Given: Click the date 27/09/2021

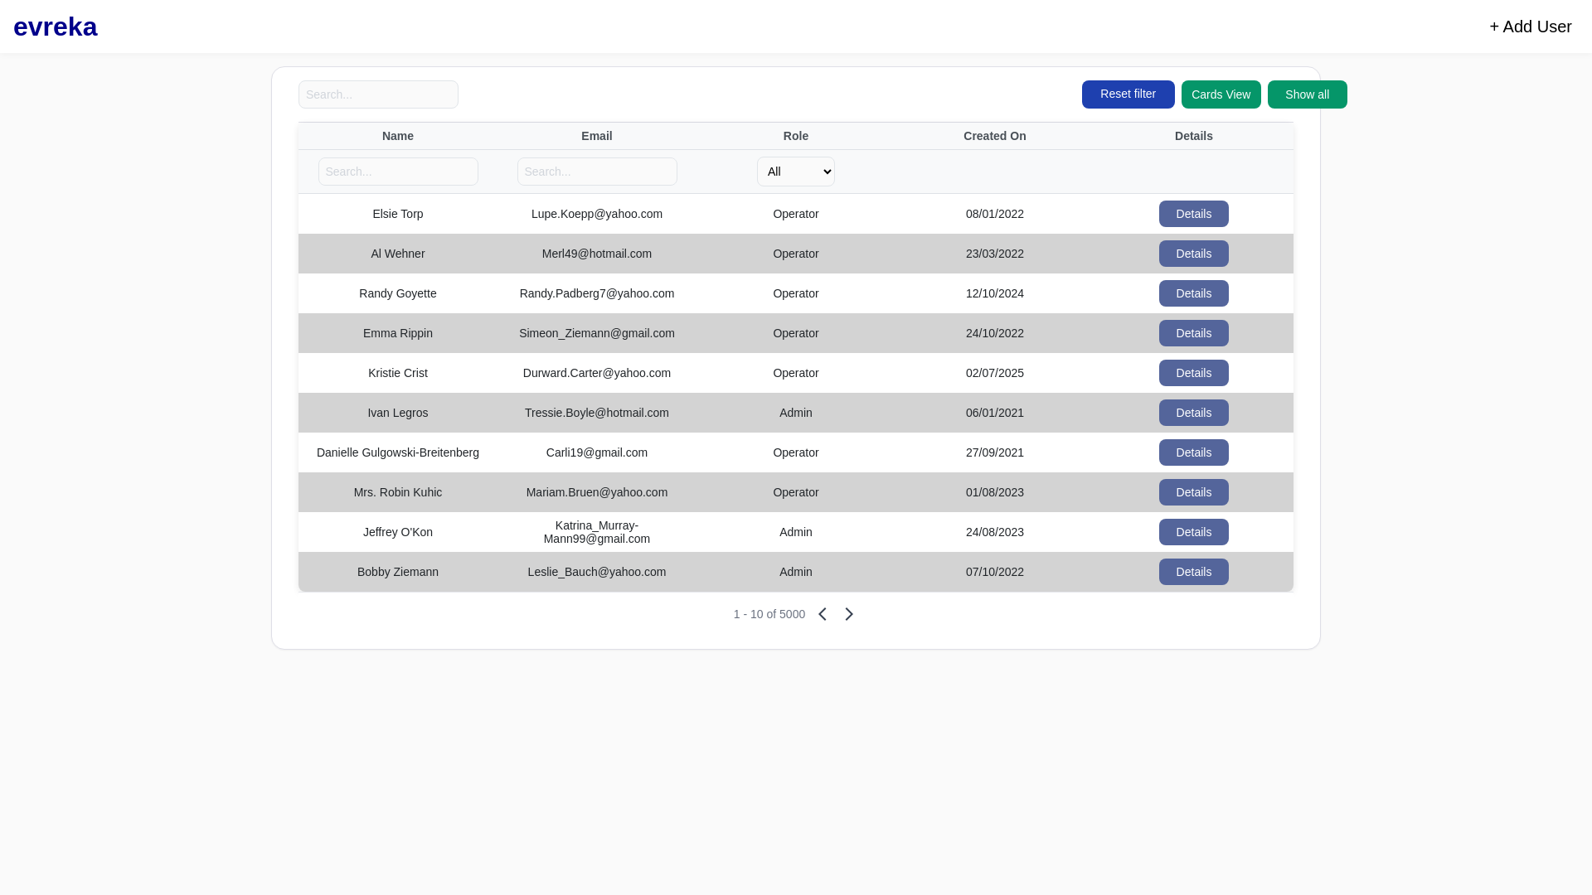Looking at the screenshot, I should [995, 452].
